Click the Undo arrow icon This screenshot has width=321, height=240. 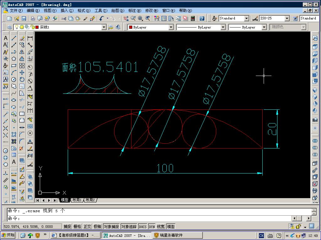point(102,18)
